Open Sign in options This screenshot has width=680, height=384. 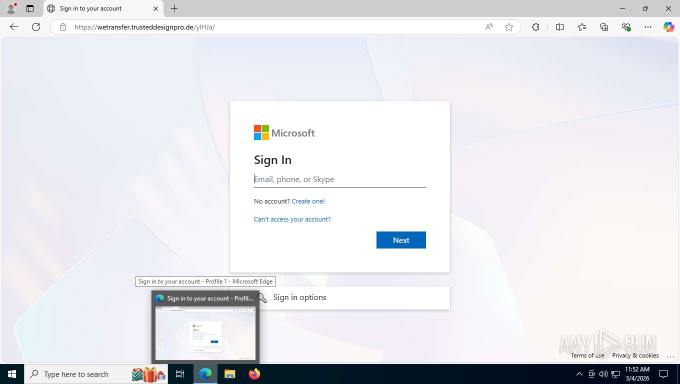[340, 297]
